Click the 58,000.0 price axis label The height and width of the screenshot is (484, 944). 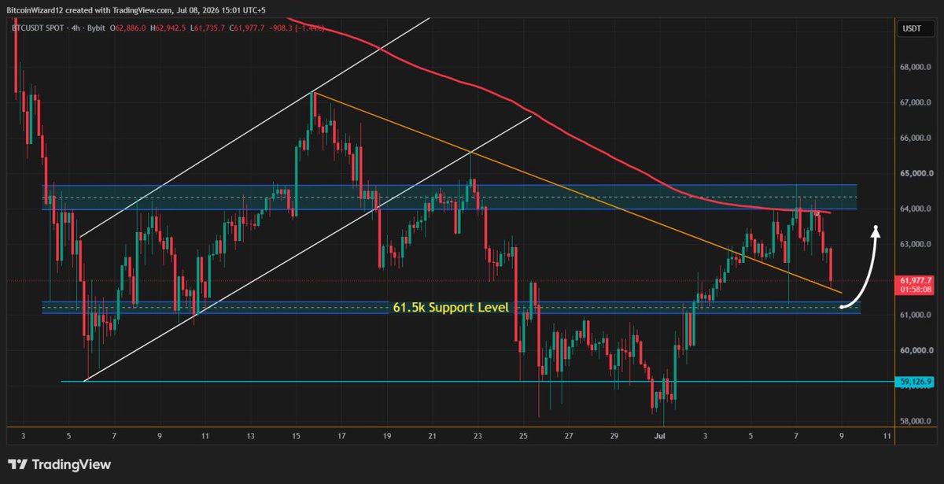pyautogui.click(x=917, y=422)
